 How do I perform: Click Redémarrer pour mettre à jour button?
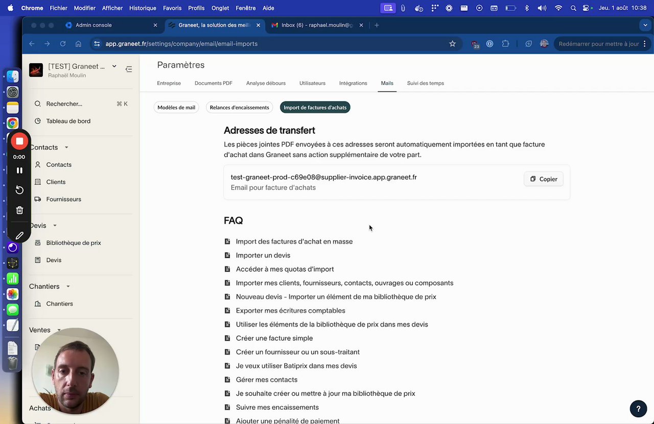(x=603, y=44)
